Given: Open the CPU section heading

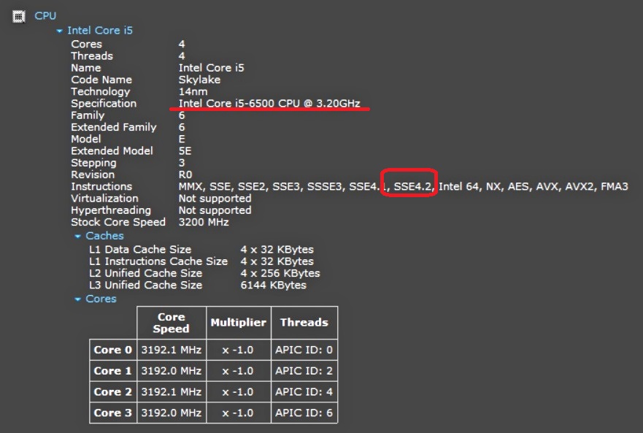Looking at the screenshot, I should pos(45,16).
